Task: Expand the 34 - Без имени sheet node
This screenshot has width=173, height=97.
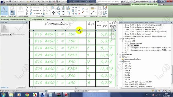Action: click(x=125, y=46)
